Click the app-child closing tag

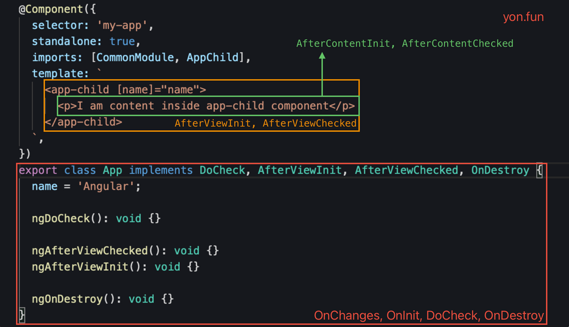click(84, 122)
